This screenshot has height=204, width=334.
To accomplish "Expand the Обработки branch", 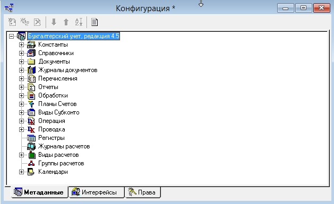I will coord(21,95).
